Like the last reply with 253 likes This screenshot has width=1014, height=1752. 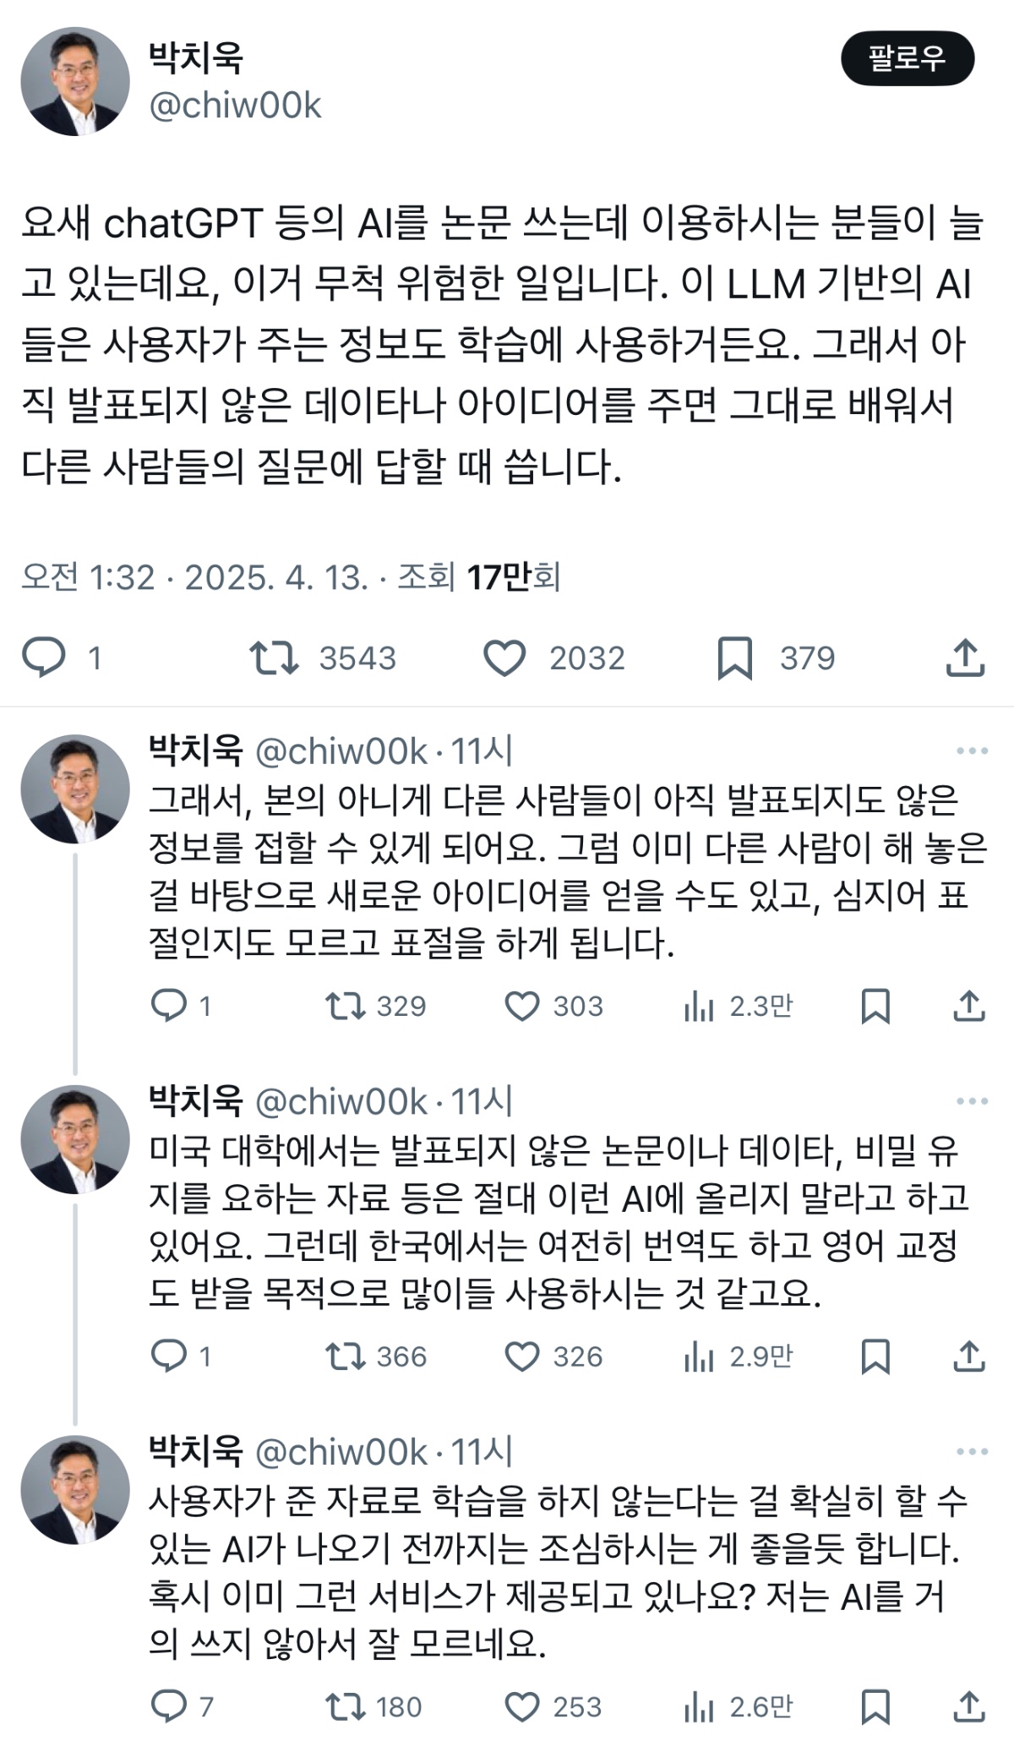(522, 1707)
